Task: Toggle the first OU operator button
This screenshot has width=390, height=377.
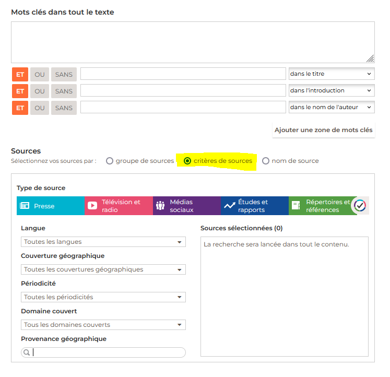Action: tap(40, 74)
